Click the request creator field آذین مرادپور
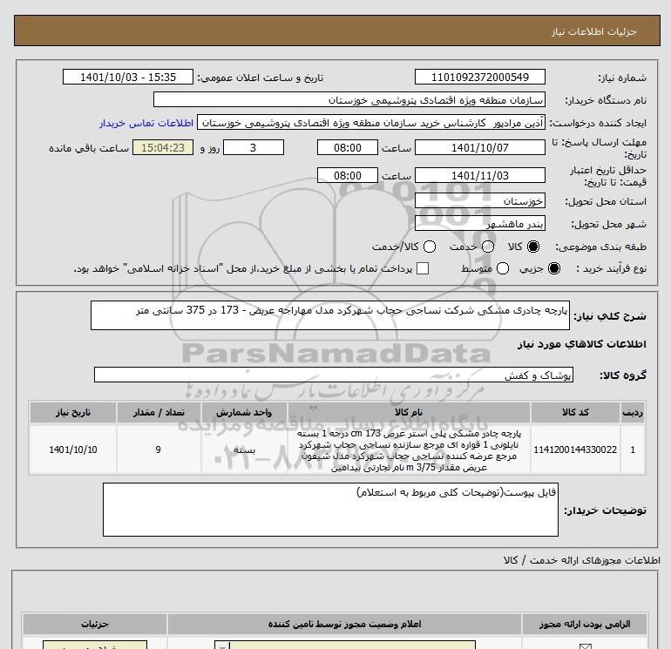Image resolution: width=671 pixels, height=649 pixels. coord(371,123)
